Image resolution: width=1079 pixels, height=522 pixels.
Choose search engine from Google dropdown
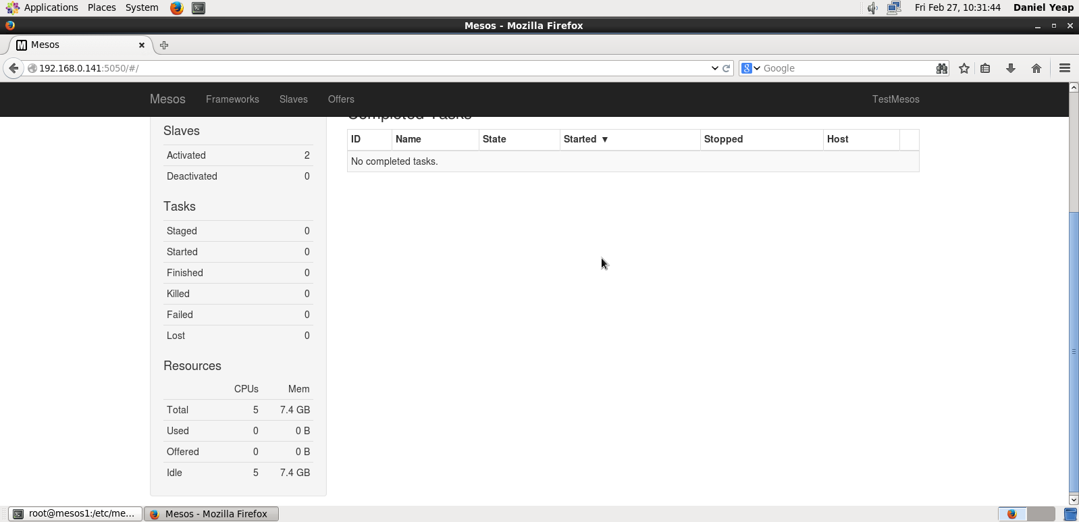pos(750,68)
